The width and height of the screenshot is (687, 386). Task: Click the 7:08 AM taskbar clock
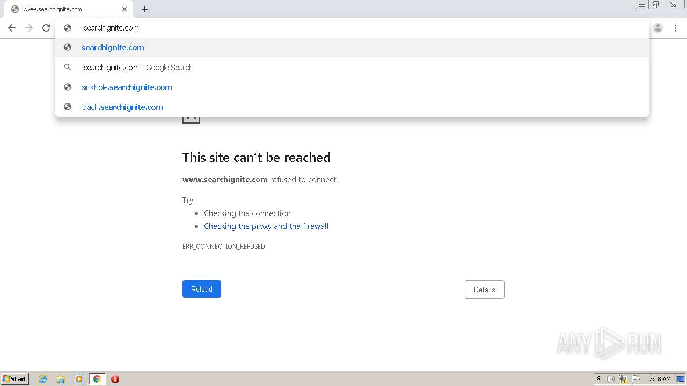click(x=660, y=379)
